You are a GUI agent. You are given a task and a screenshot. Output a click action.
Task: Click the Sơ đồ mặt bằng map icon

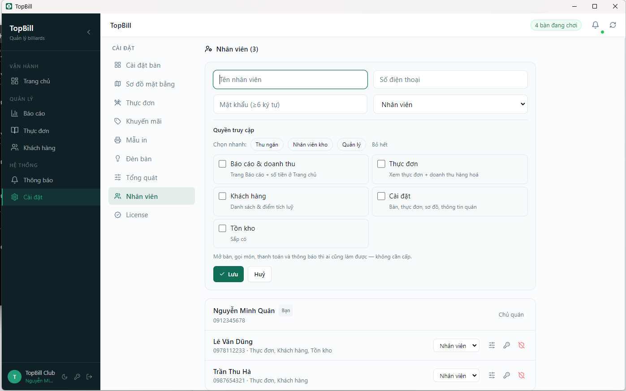(118, 84)
